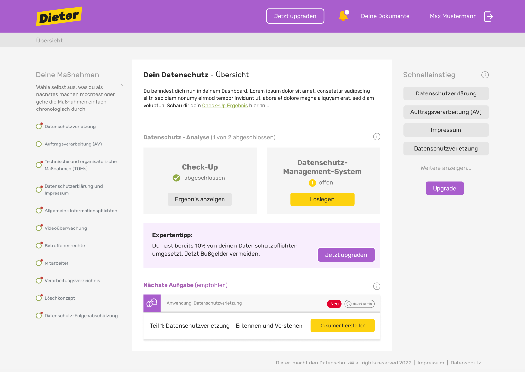Click the logout icon
Screen dimensions: 525x372
488,16
